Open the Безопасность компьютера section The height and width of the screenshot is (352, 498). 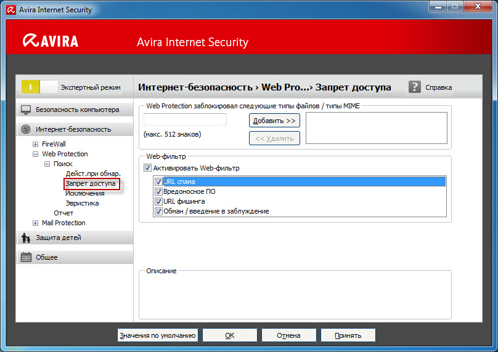pyautogui.click(x=75, y=110)
